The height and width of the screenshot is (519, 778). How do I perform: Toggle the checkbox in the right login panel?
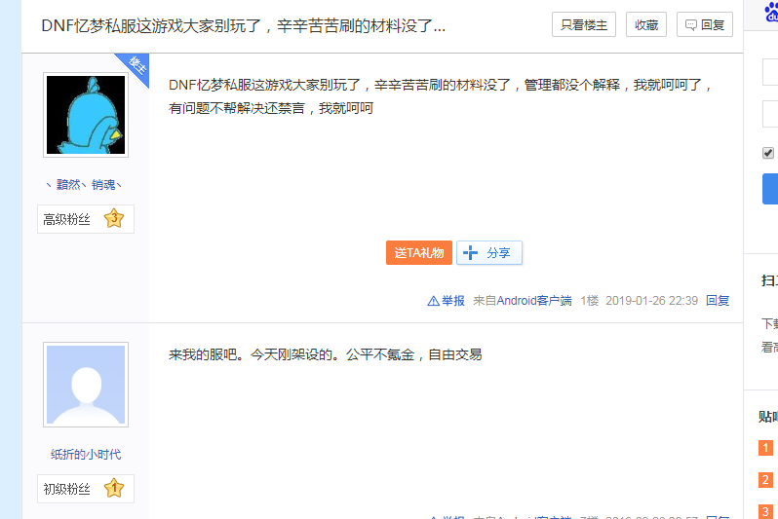pyautogui.click(x=768, y=153)
